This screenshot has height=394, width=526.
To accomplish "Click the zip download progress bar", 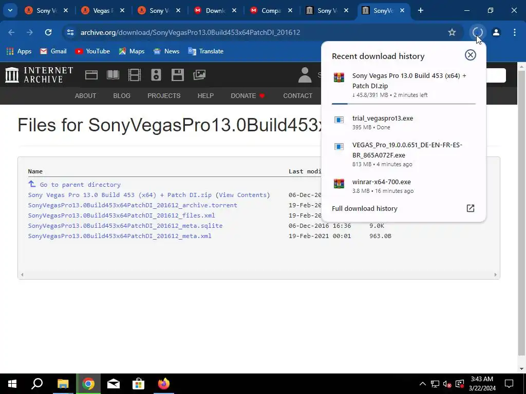I will point(404,104).
